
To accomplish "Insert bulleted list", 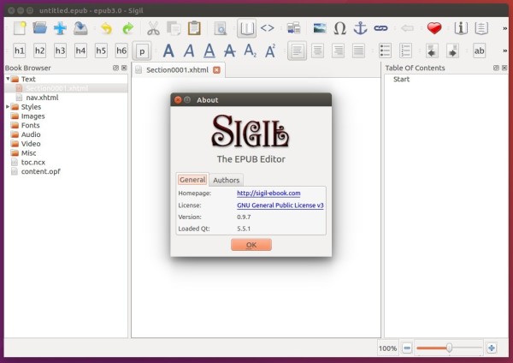I will [385, 51].
